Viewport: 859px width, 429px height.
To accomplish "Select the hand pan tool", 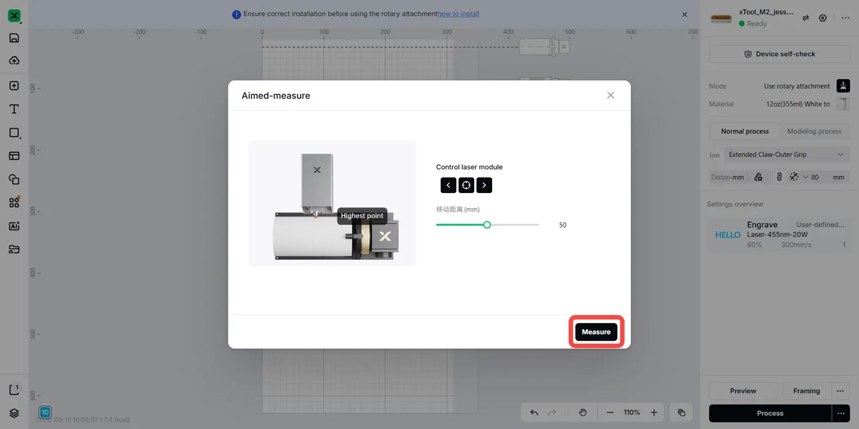I will click(x=583, y=412).
